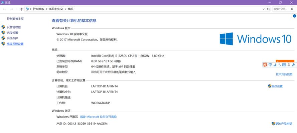The height and width of the screenshot is (133, 297).
Task: Click shield icon next to 更改设置
Action: click(270, 86)
